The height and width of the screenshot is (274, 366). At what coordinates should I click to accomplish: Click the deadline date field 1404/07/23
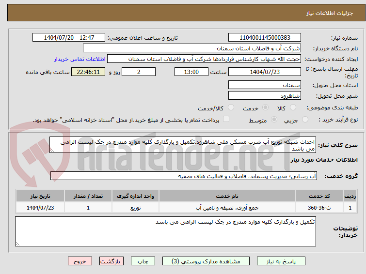[x=265, y=72]
